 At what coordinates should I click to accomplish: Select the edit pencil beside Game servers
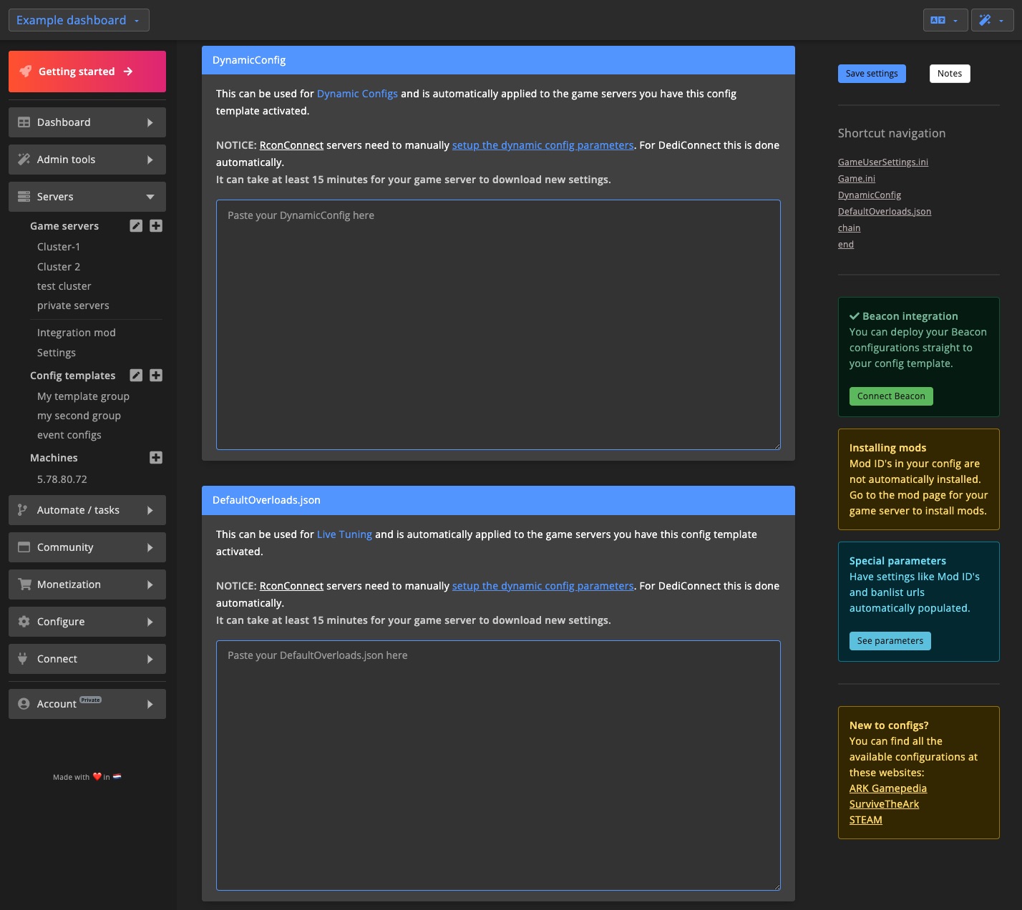pyautogui.click(x=136, y=225)
